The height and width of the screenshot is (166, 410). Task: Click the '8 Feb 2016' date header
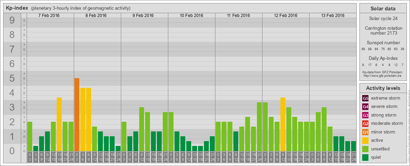tap(96, 16)
